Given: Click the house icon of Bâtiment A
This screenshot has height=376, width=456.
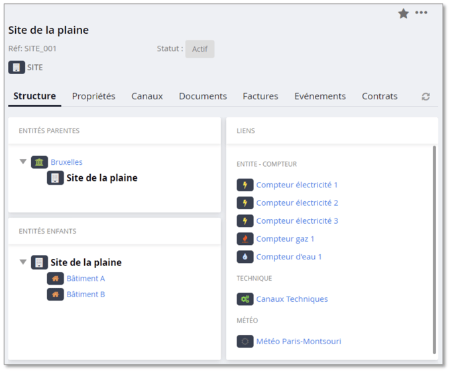Looking at the screenshot, I should (56, 279).
